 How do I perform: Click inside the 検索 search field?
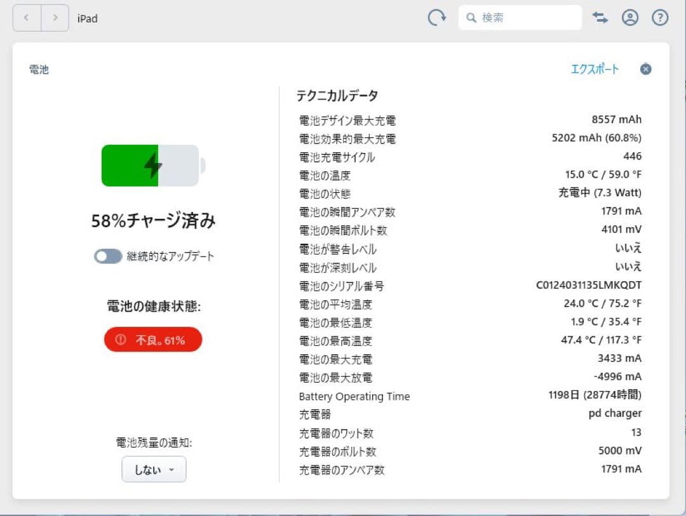coord(520,17)
